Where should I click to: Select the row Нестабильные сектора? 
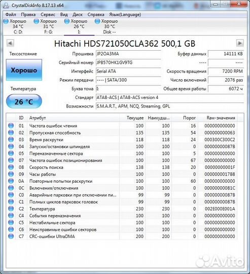(122, 223)
